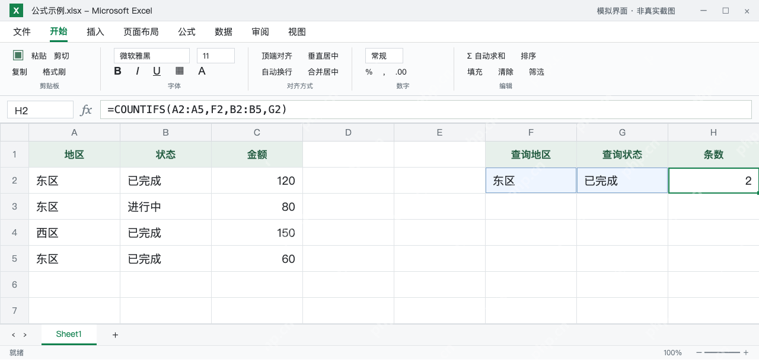This screenshot has width=759, height=360.
Task: Click 垂直居中 alignment button
Action: pyautogui.click(x=323, y=56)
